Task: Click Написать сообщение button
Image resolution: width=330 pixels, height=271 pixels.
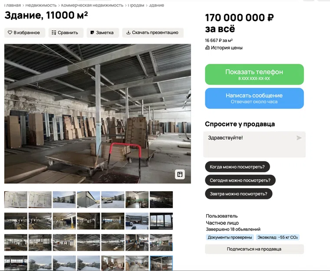Action: [254, 98]
